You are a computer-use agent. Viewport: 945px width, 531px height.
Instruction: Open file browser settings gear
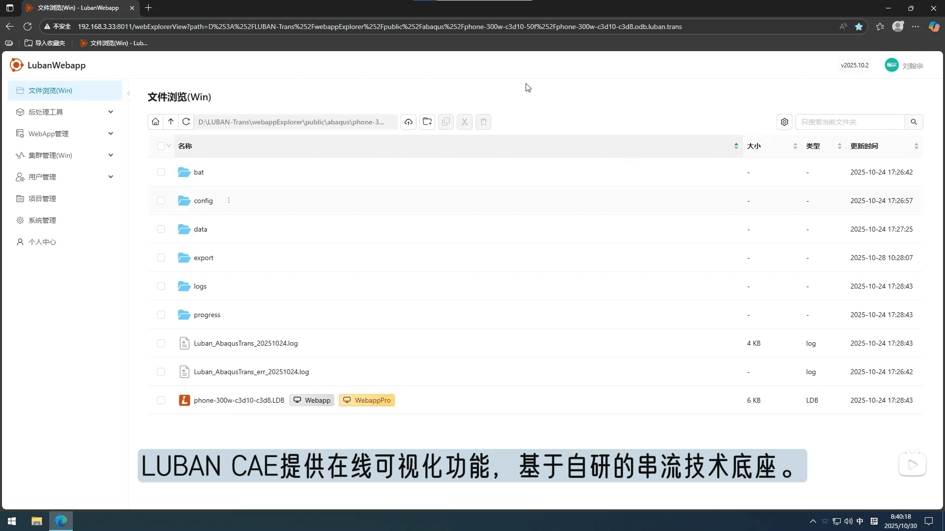[x=785, y=122]
